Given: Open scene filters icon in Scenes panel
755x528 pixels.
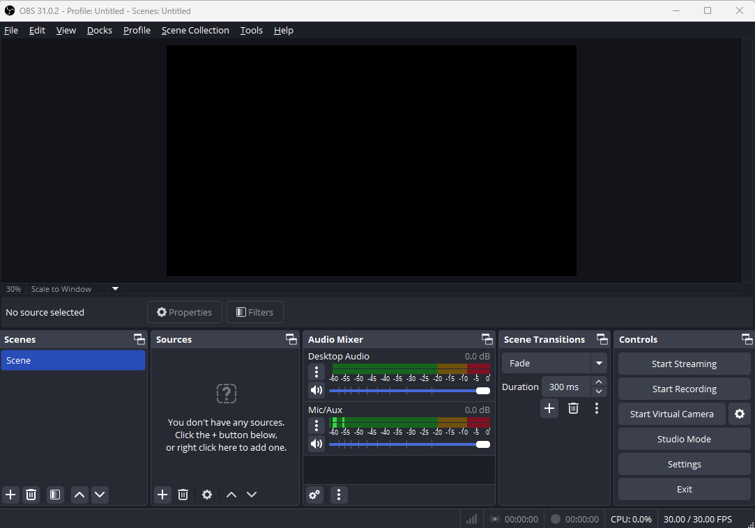Looking at the screenshot, I should [54, 495].
